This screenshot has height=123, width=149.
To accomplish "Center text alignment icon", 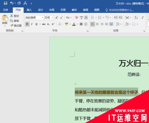I will 97,24.
